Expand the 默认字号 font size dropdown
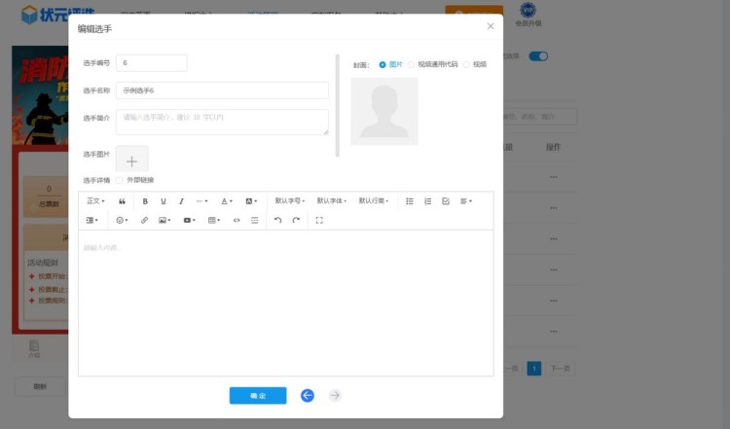730x429 pixels. click(289, 201)
